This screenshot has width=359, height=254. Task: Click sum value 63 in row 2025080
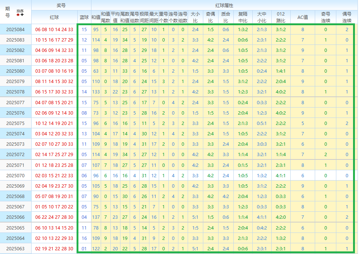(96, 71)
